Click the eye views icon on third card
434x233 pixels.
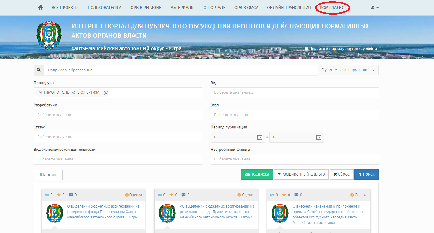pos(272,195)
